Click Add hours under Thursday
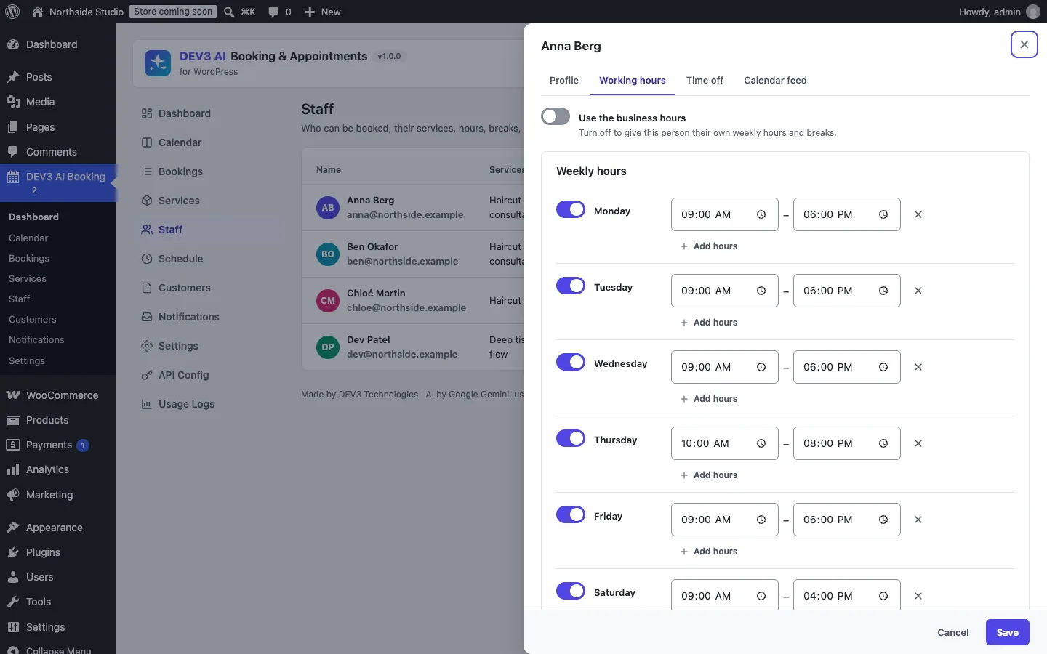1047x654 pixels. click(709, 475)
